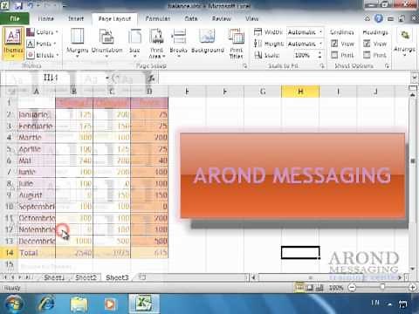Open Excel Help question mark icon
This screenshot has width=419, height=314.
378,18
